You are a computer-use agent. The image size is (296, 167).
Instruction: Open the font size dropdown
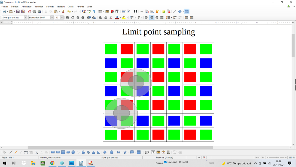[x=62, y=18]
